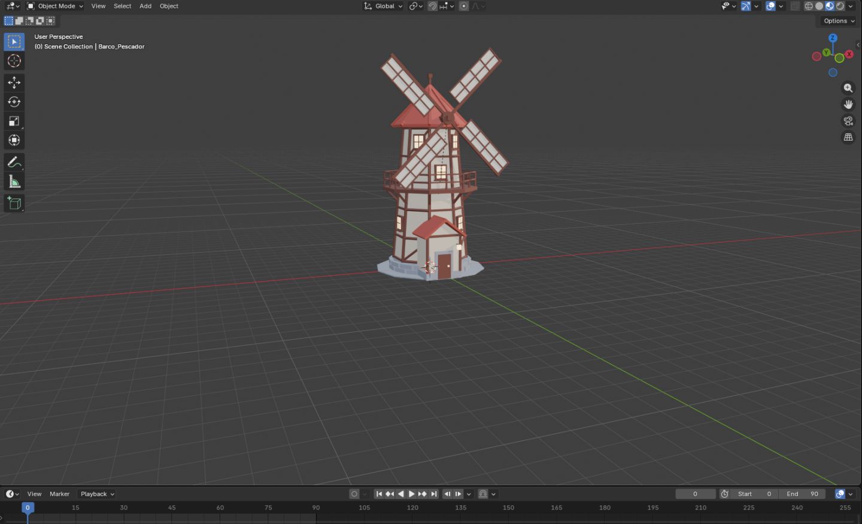Select the Annotate pencil tool
This screenshot has width=862, height=524.
[14, 162]
